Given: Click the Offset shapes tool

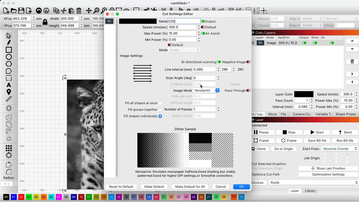Looking at the screenshot, I should (9, 108).
